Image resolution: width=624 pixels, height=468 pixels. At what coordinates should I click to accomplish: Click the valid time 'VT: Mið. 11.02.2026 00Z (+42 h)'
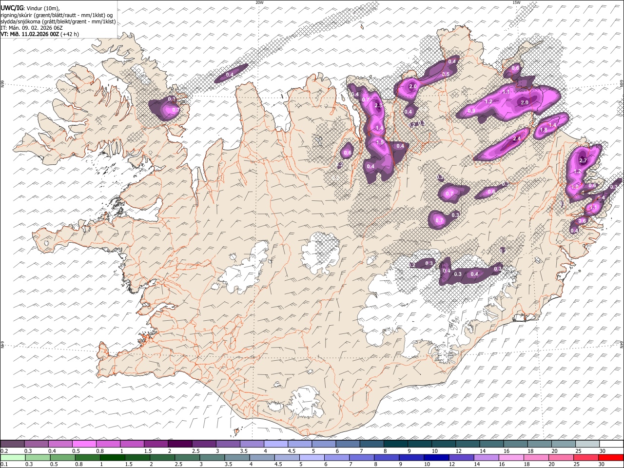pos(39,34)
